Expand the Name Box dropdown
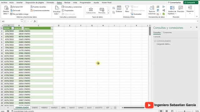 coord(22,21)
